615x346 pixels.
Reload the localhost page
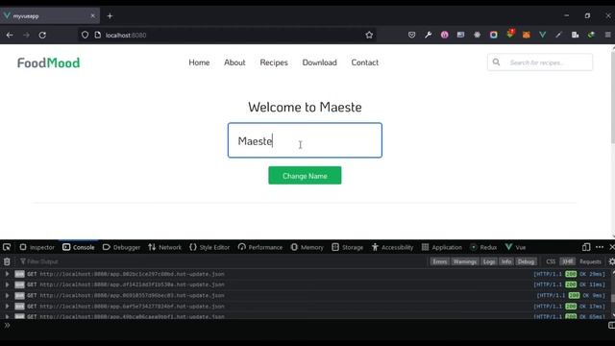[x=42, y=35]
